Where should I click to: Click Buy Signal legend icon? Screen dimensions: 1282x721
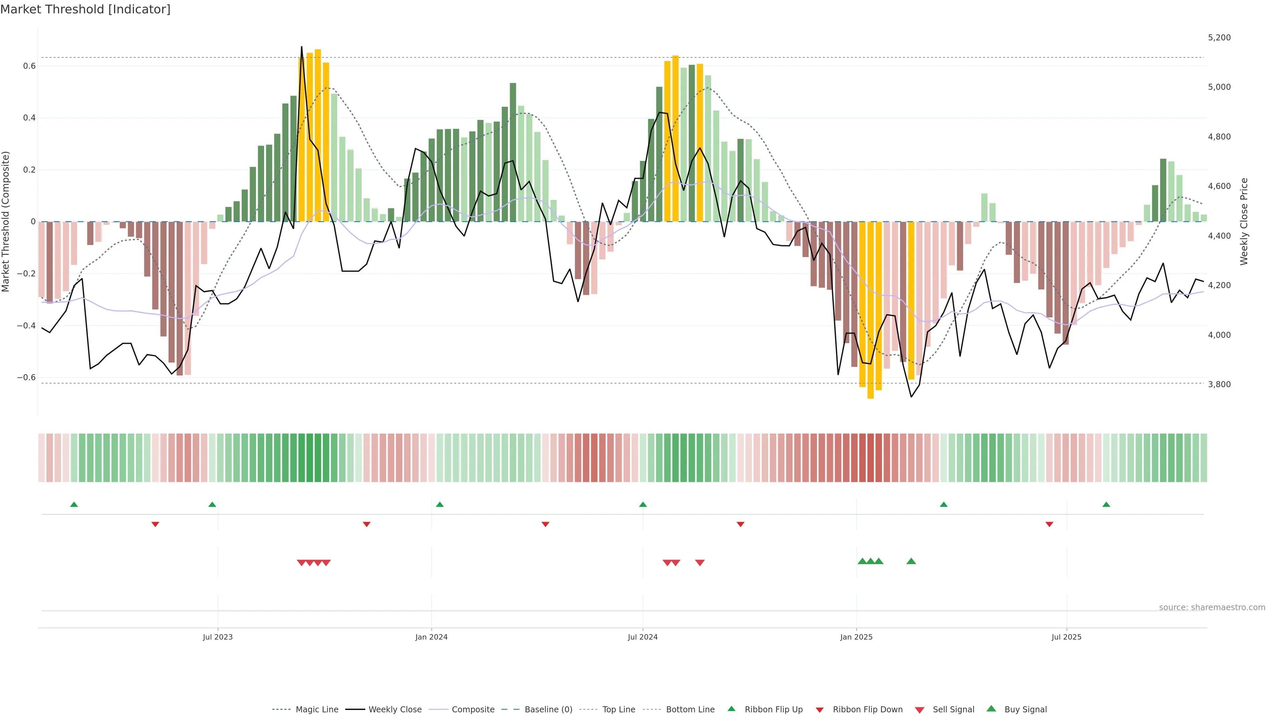pyautogui.click(x=991, y=709)
